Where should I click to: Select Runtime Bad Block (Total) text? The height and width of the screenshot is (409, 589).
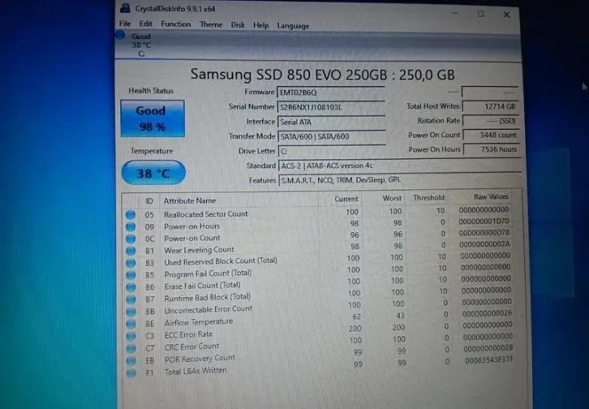pos(207,297)
